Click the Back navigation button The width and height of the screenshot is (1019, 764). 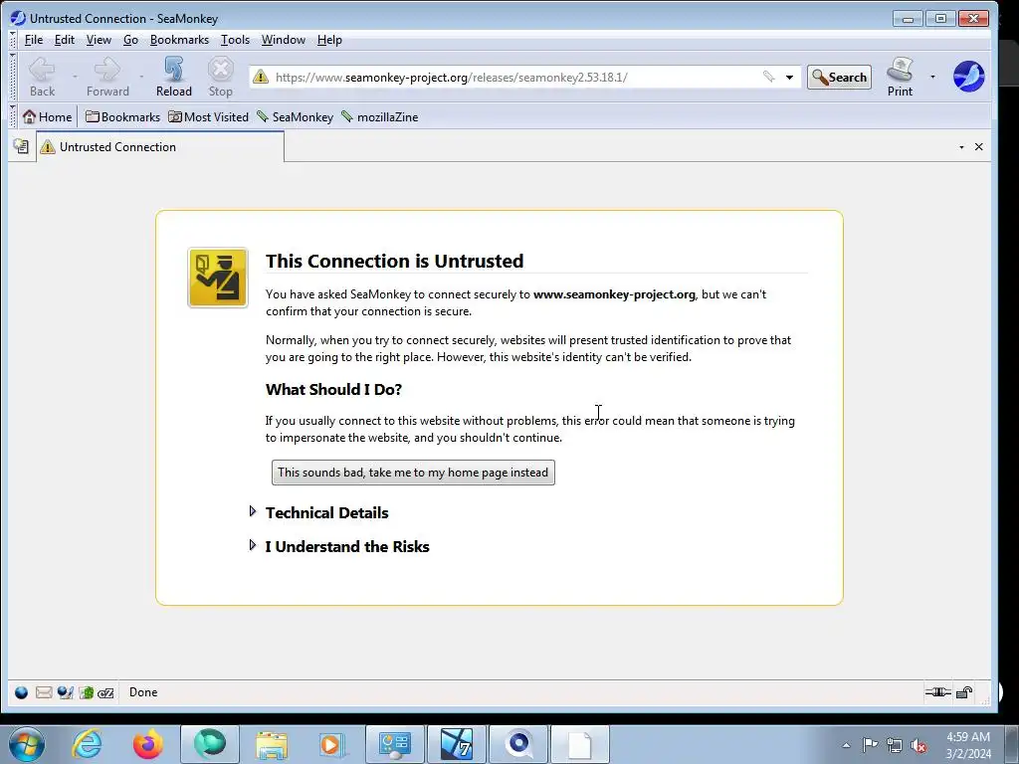pos(42,77)
